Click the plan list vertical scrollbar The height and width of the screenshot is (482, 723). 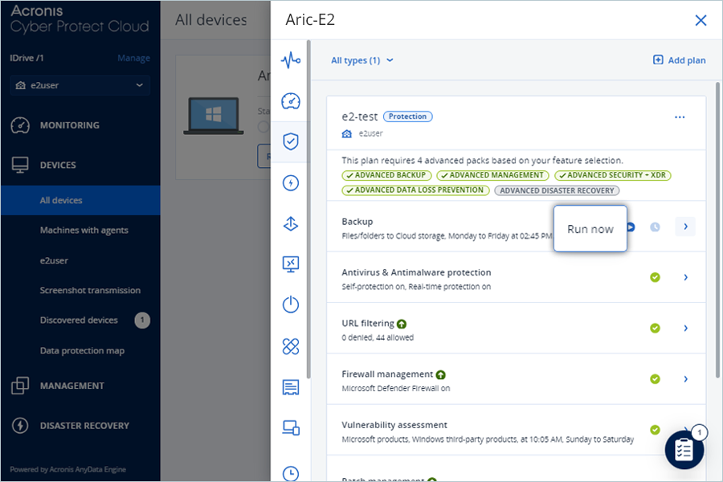[x=717, y=231]
